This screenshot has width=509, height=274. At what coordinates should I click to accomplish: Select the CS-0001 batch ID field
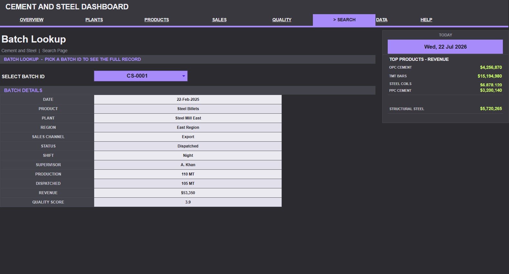click(x=141, y=76)
